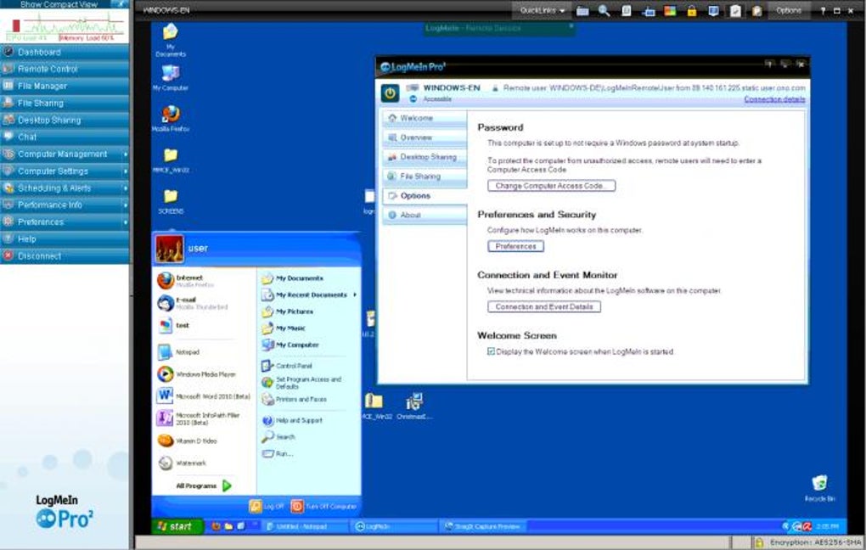Viewport: 866px width, 550px height.
Task: Select File Manager in left sidebar
Action: (65, 86)
